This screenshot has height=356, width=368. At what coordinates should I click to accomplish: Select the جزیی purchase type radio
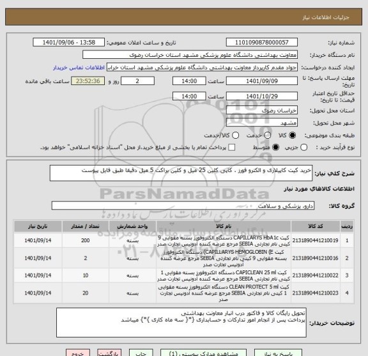(304, 148)
